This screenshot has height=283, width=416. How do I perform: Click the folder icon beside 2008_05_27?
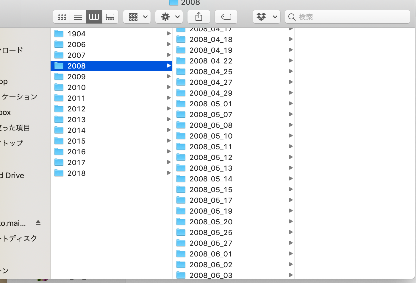pyautogui.click(x=181, y=243)
